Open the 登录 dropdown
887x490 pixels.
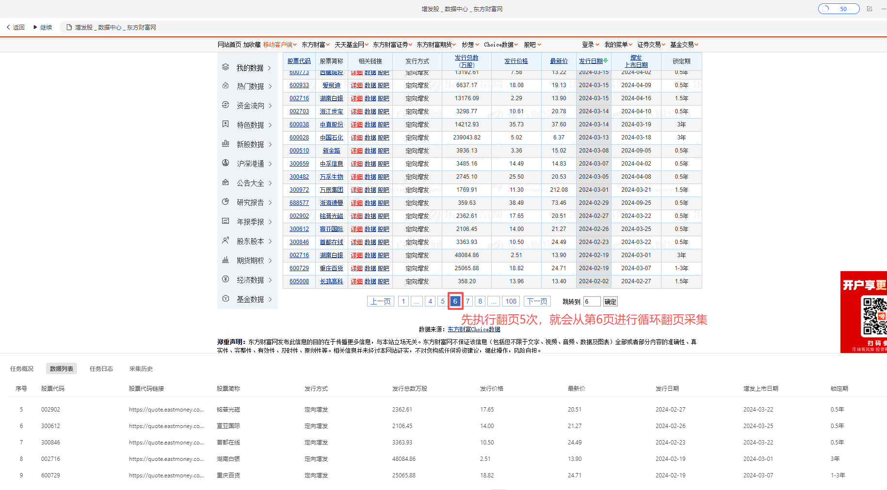click(x=591, y=45)
